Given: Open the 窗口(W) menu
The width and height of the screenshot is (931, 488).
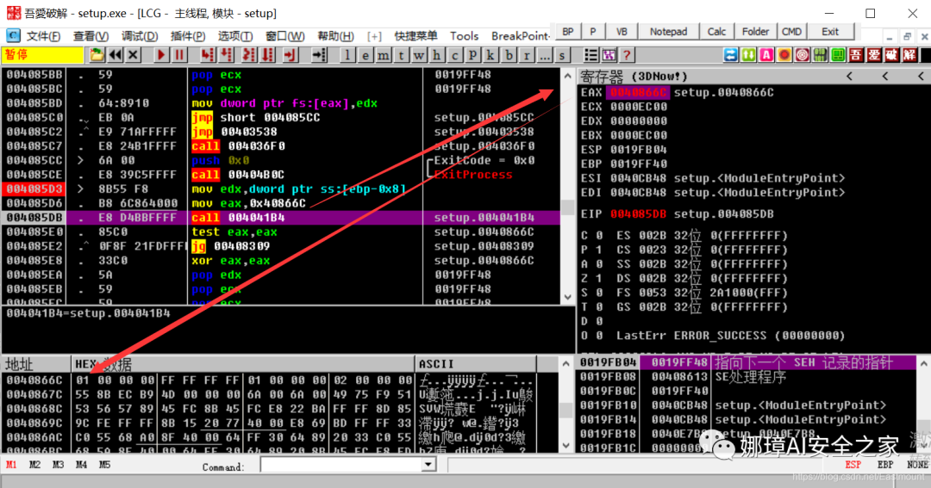Looking at the screenshot, I should (285, 36).
